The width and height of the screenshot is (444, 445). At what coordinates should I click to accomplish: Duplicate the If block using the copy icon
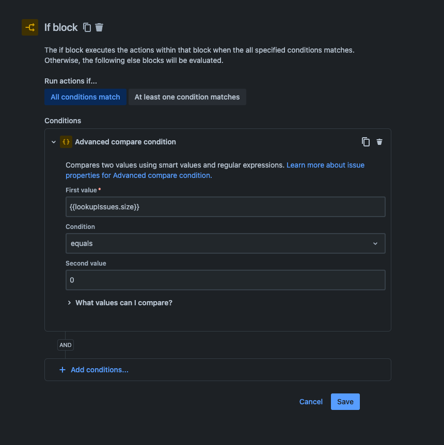point(87,27)
